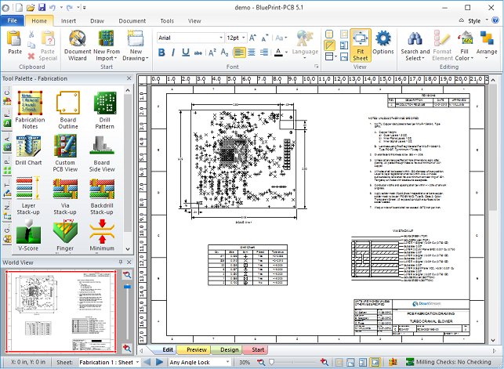Switch to the Start bottom tab
Screen dimensions: 504x369
coord(258,349)
